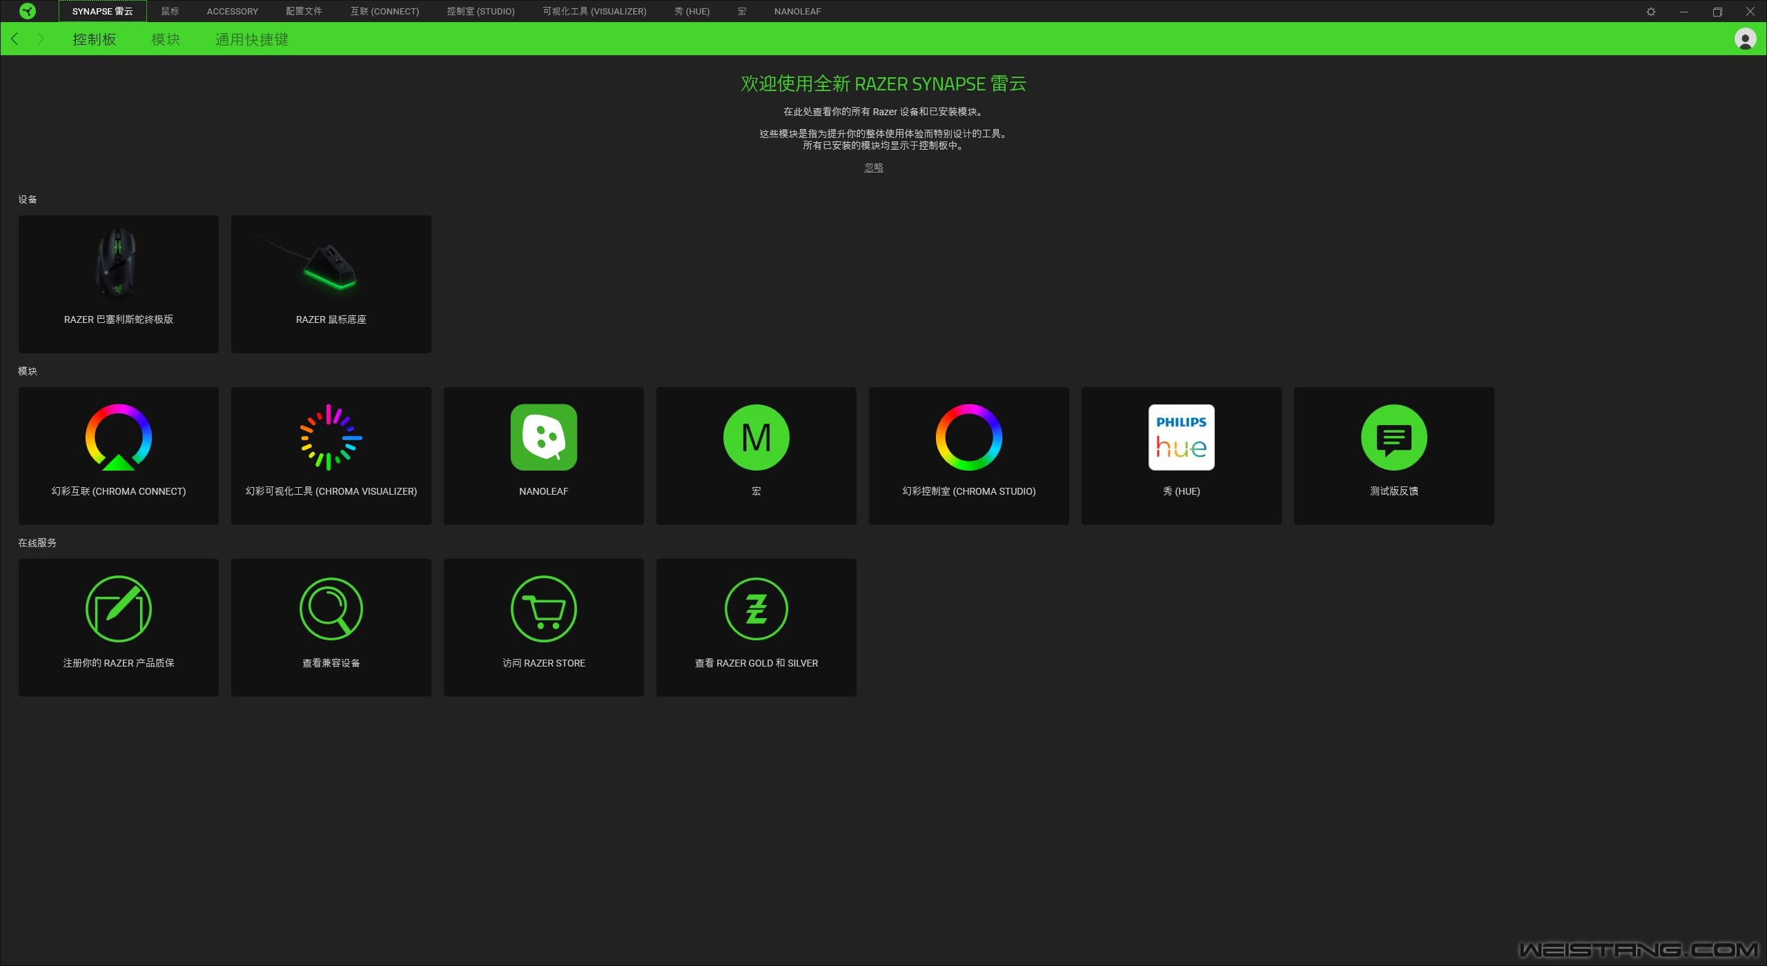Open the Macro (宏) module icon
The image size is (1767, 966).
coord(756,437)
